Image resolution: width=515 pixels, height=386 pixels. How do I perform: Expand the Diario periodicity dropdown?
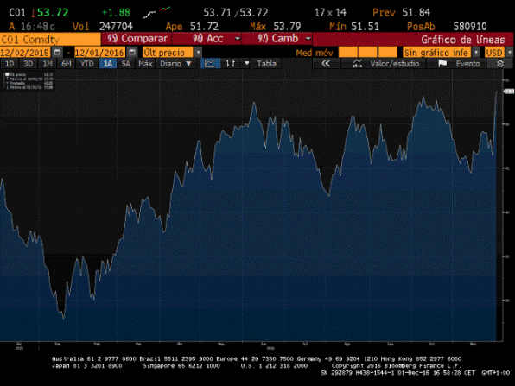tap(176, 63)
